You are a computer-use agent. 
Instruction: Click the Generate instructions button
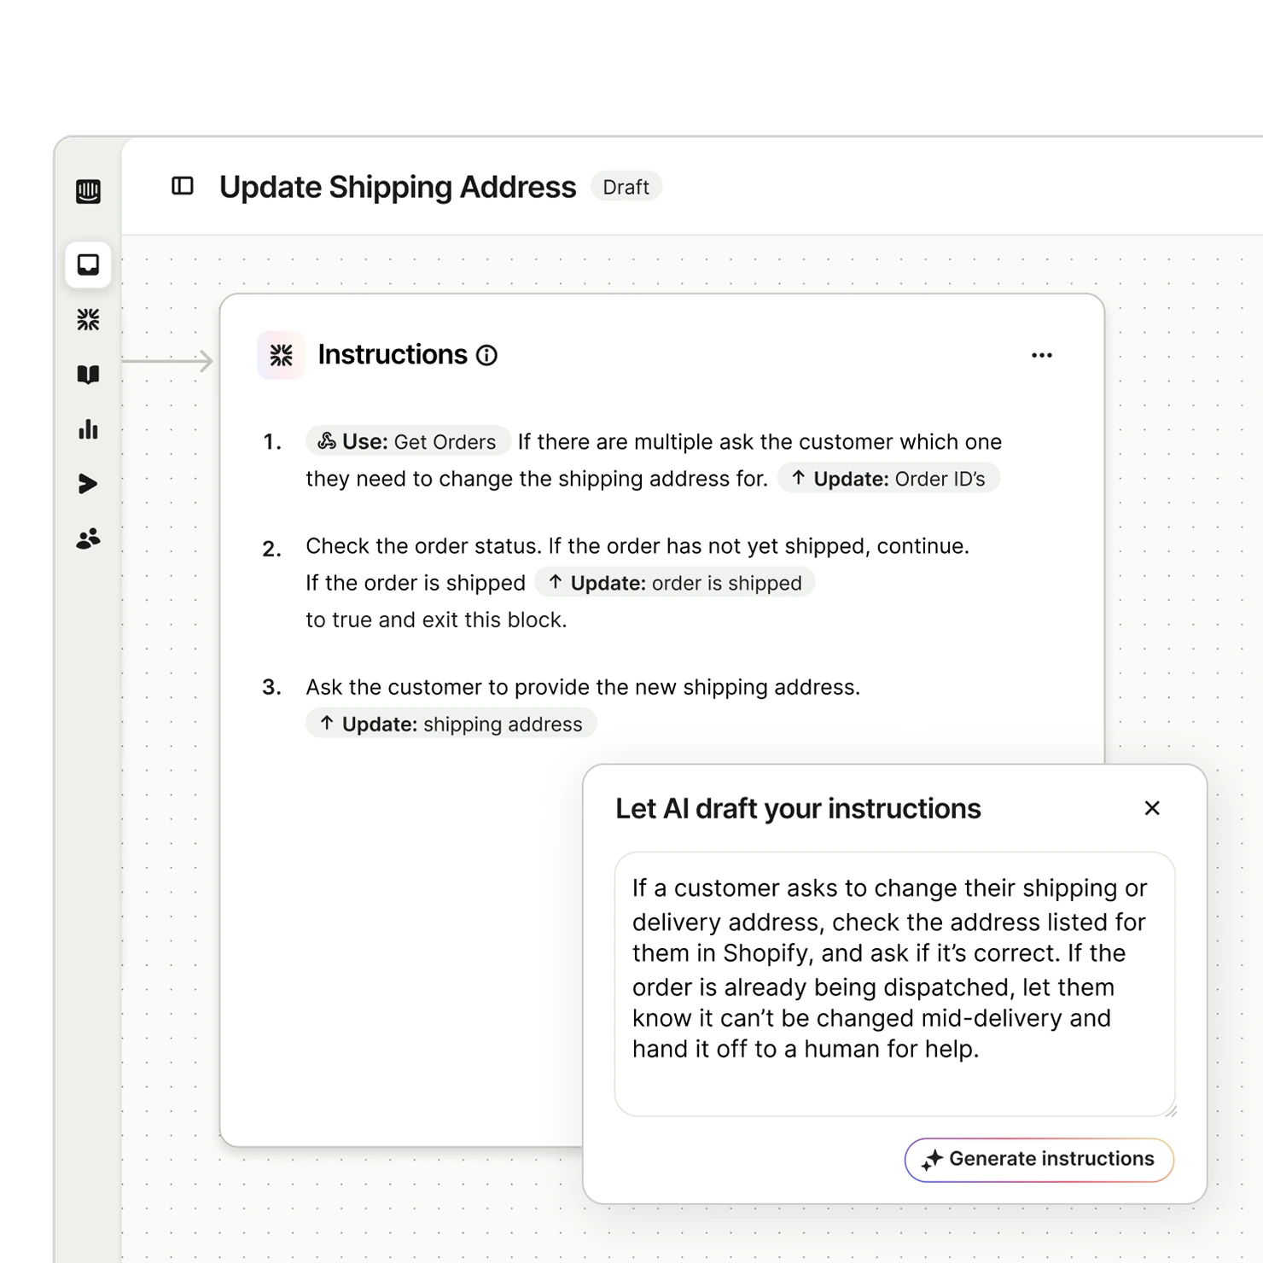point(1039,1159)
